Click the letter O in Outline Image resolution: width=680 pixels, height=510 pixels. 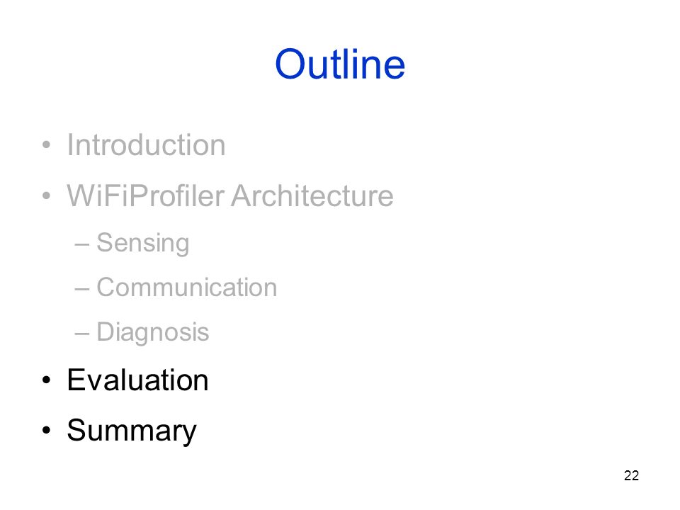290,64
